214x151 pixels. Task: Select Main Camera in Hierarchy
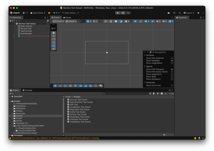click(26, 26)
